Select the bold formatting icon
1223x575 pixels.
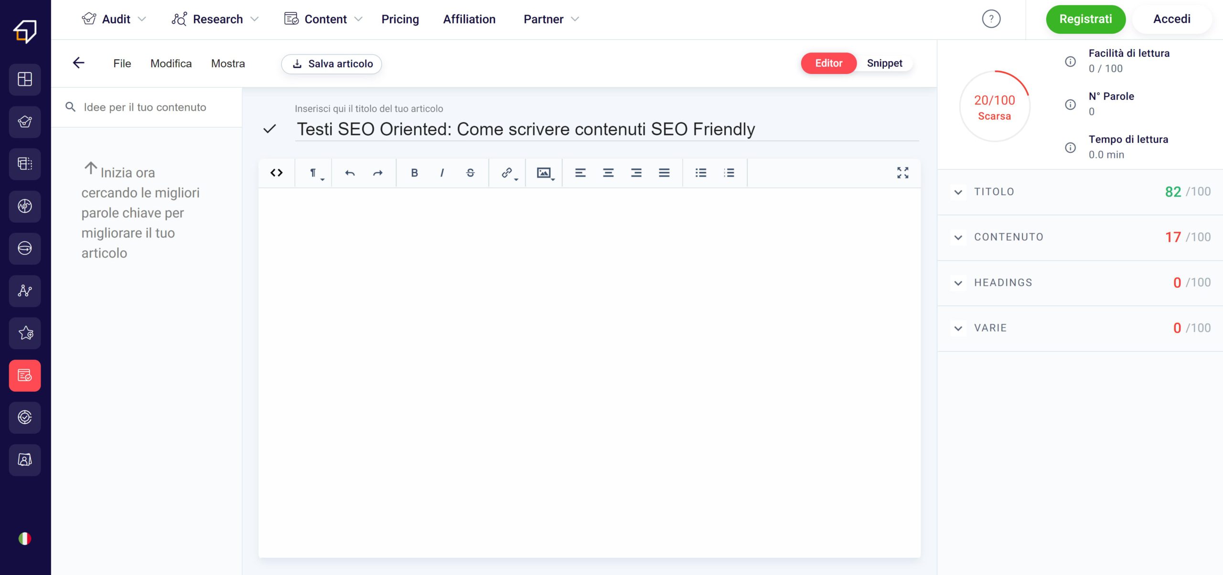point(413,172)
